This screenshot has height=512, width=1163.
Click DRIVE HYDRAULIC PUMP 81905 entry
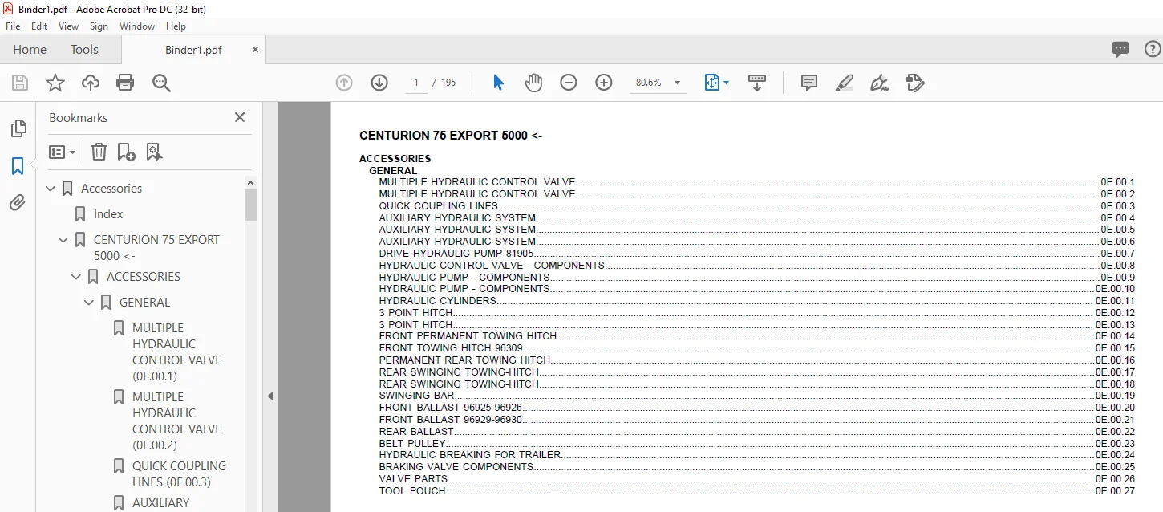pos(456,253)
